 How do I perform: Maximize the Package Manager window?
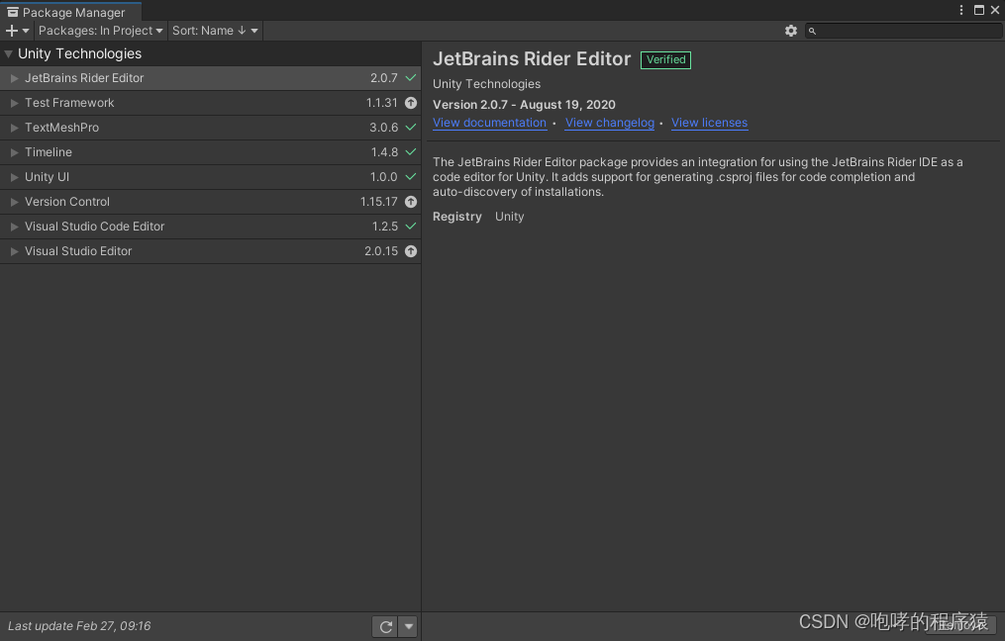(978, 10)
